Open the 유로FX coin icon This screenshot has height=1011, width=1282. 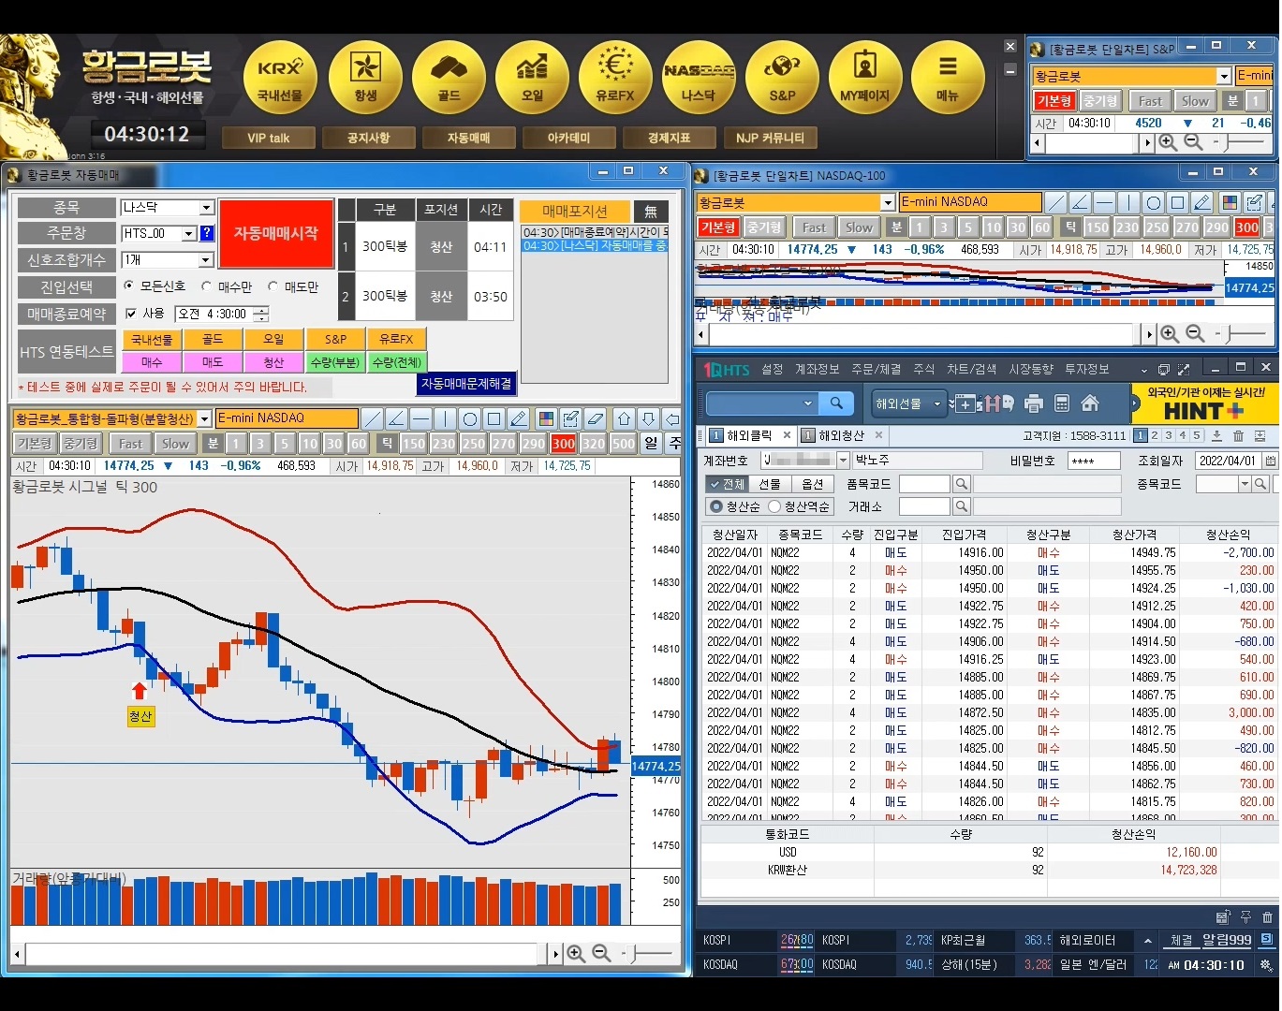click(615, 79)
